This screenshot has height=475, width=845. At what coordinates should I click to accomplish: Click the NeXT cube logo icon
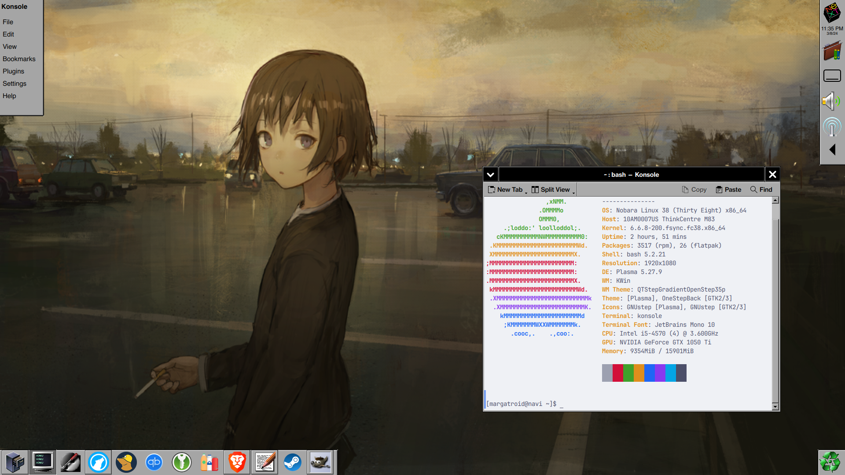pyautogui.click(x=832, y=13)
